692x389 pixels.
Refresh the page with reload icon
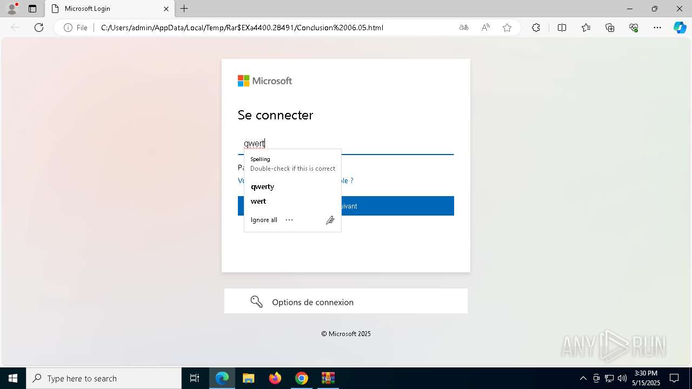[x=39, y=28]
